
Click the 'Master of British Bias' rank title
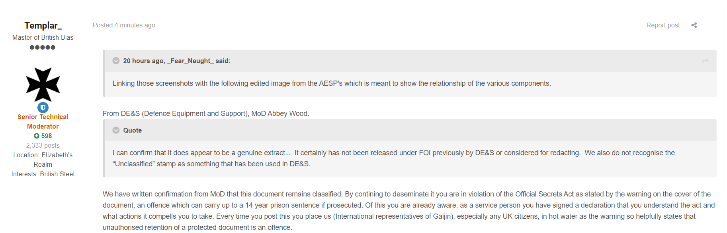pos(43,37)
